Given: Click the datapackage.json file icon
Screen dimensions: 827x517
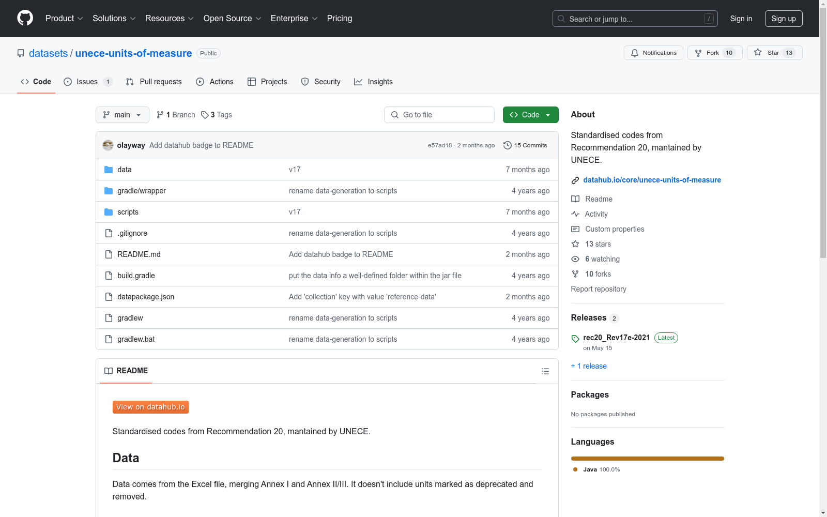Looking at the screenshot, I should pyautogui.click(x=109, y=297).
